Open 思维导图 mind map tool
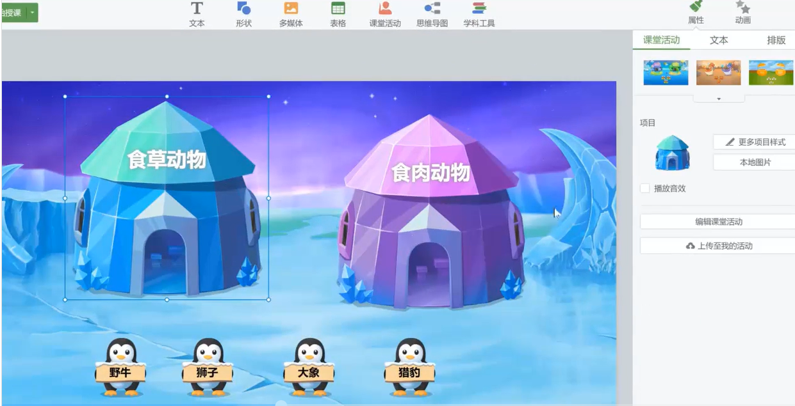The image size is (795, 406). [432, 15]
